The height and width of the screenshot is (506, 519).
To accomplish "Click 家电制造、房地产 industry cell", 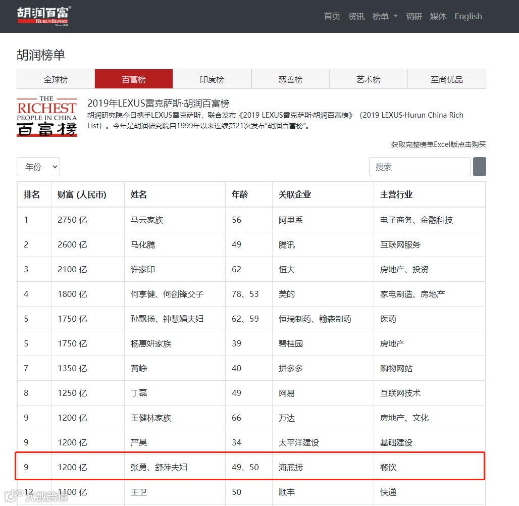I will tap(412, 294).
